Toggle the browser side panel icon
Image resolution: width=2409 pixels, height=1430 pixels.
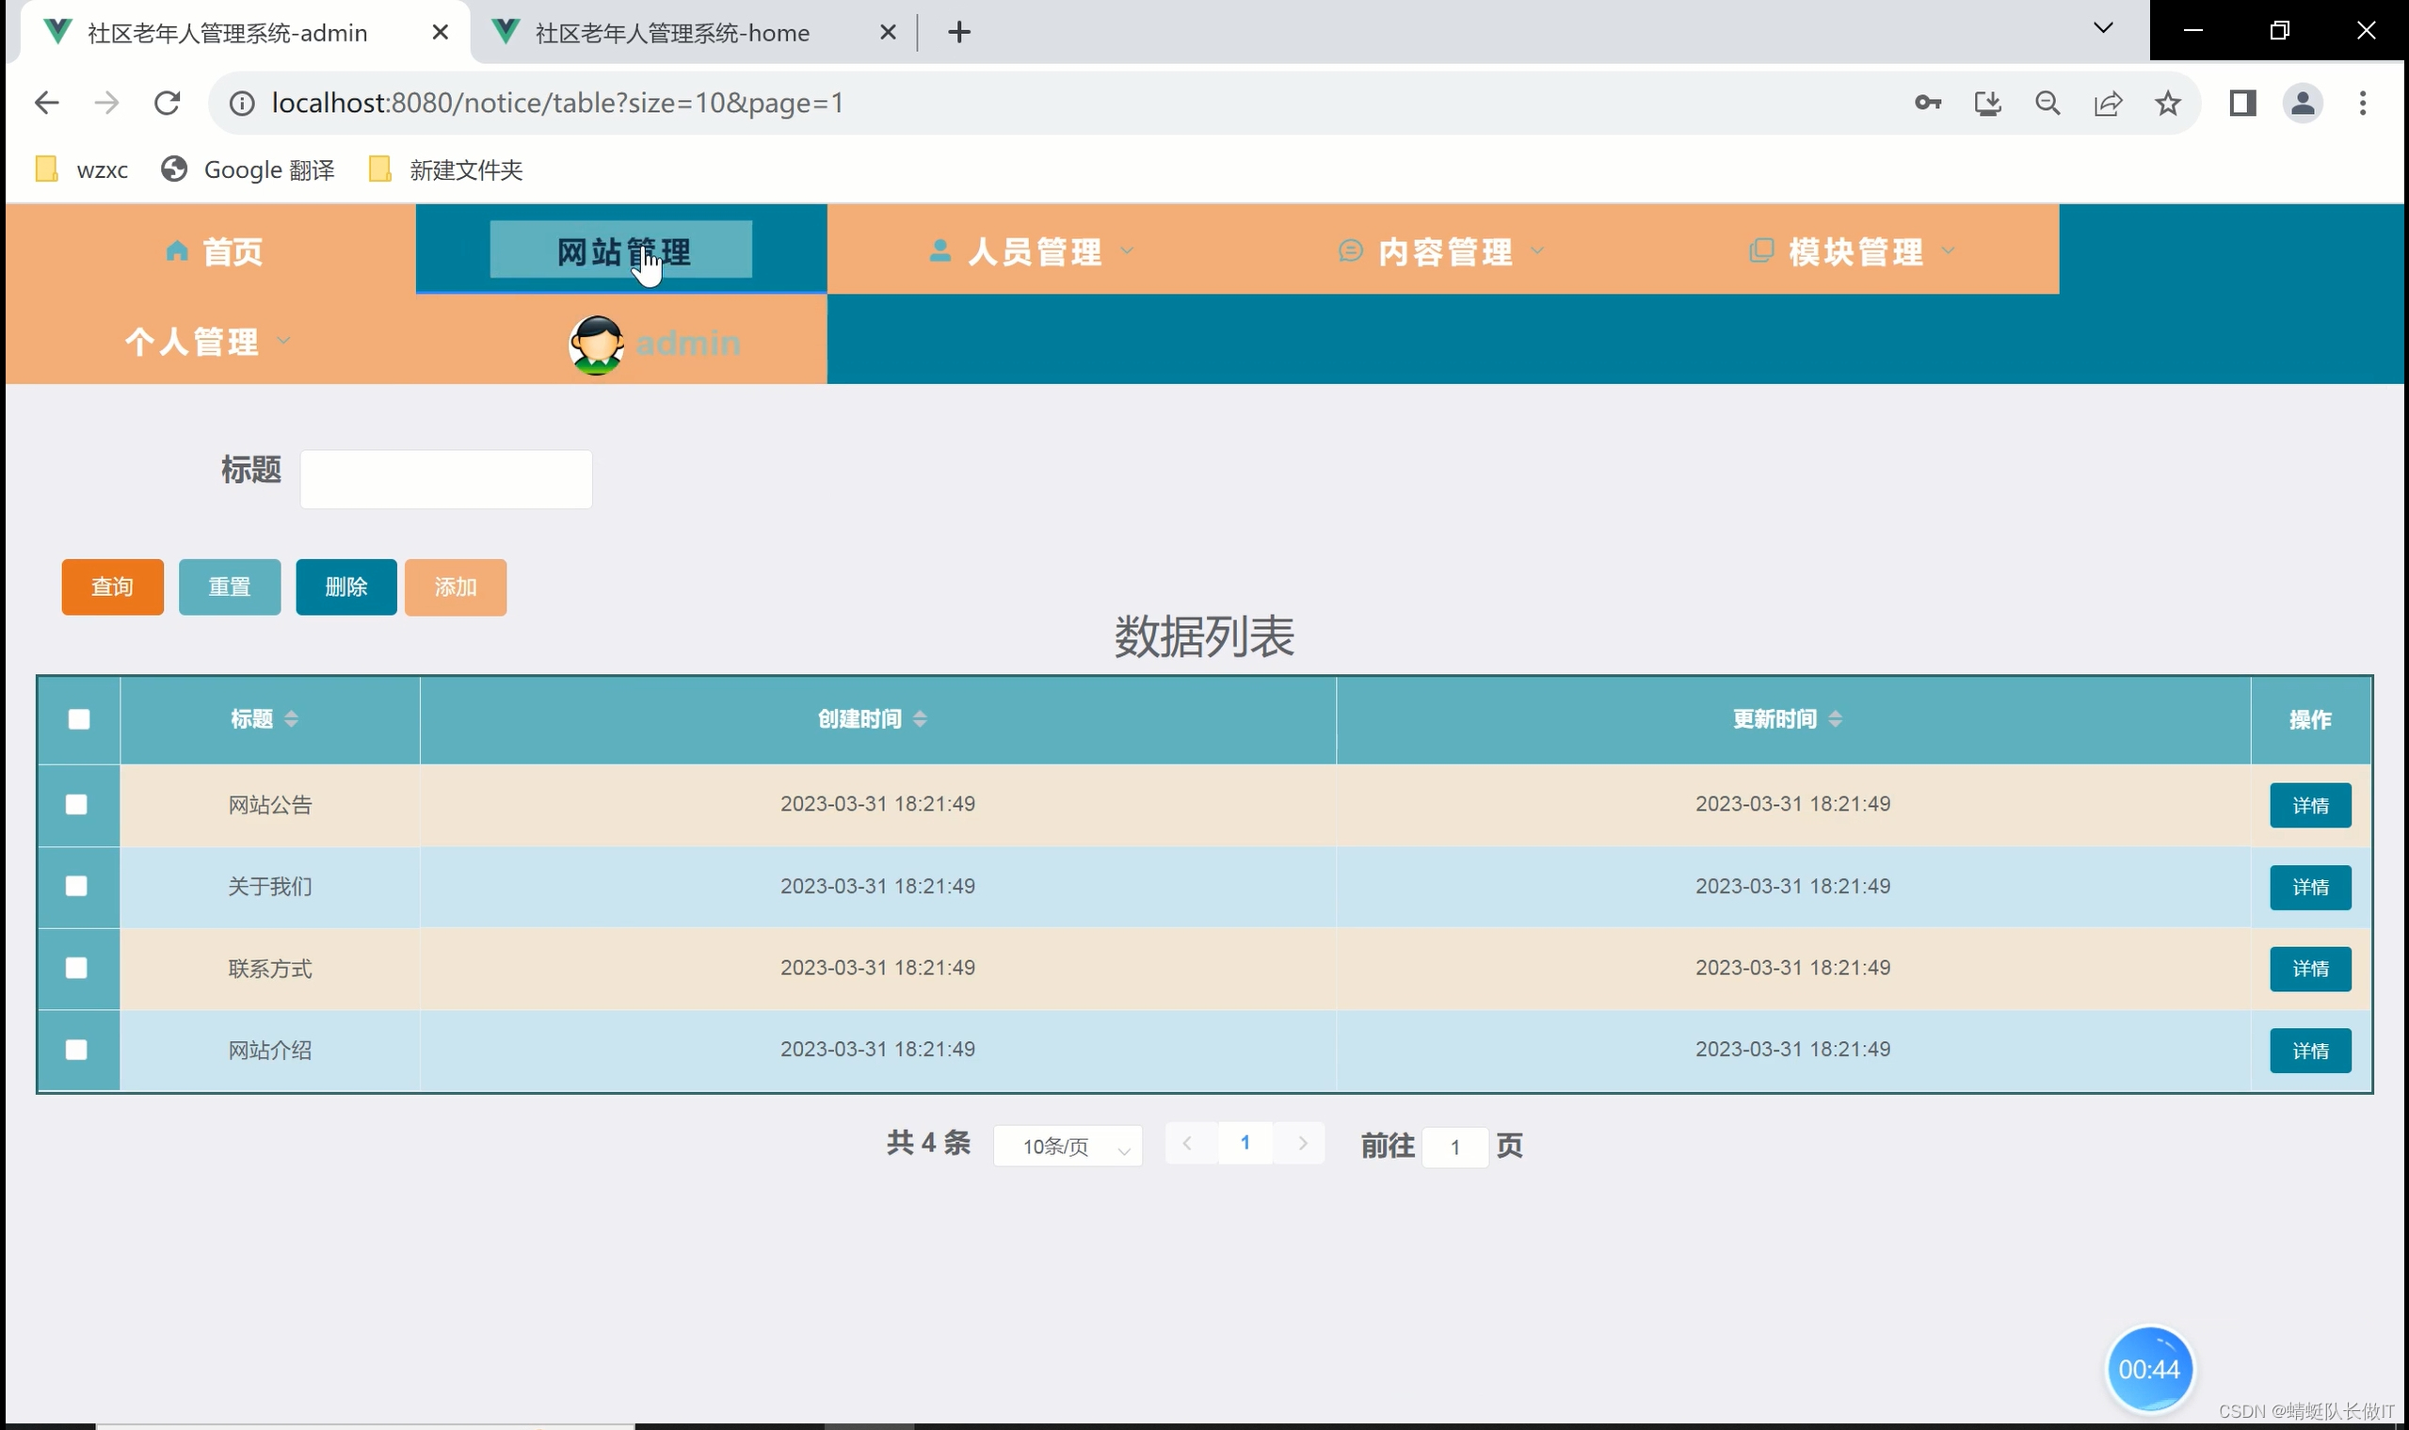point(2242,104)
